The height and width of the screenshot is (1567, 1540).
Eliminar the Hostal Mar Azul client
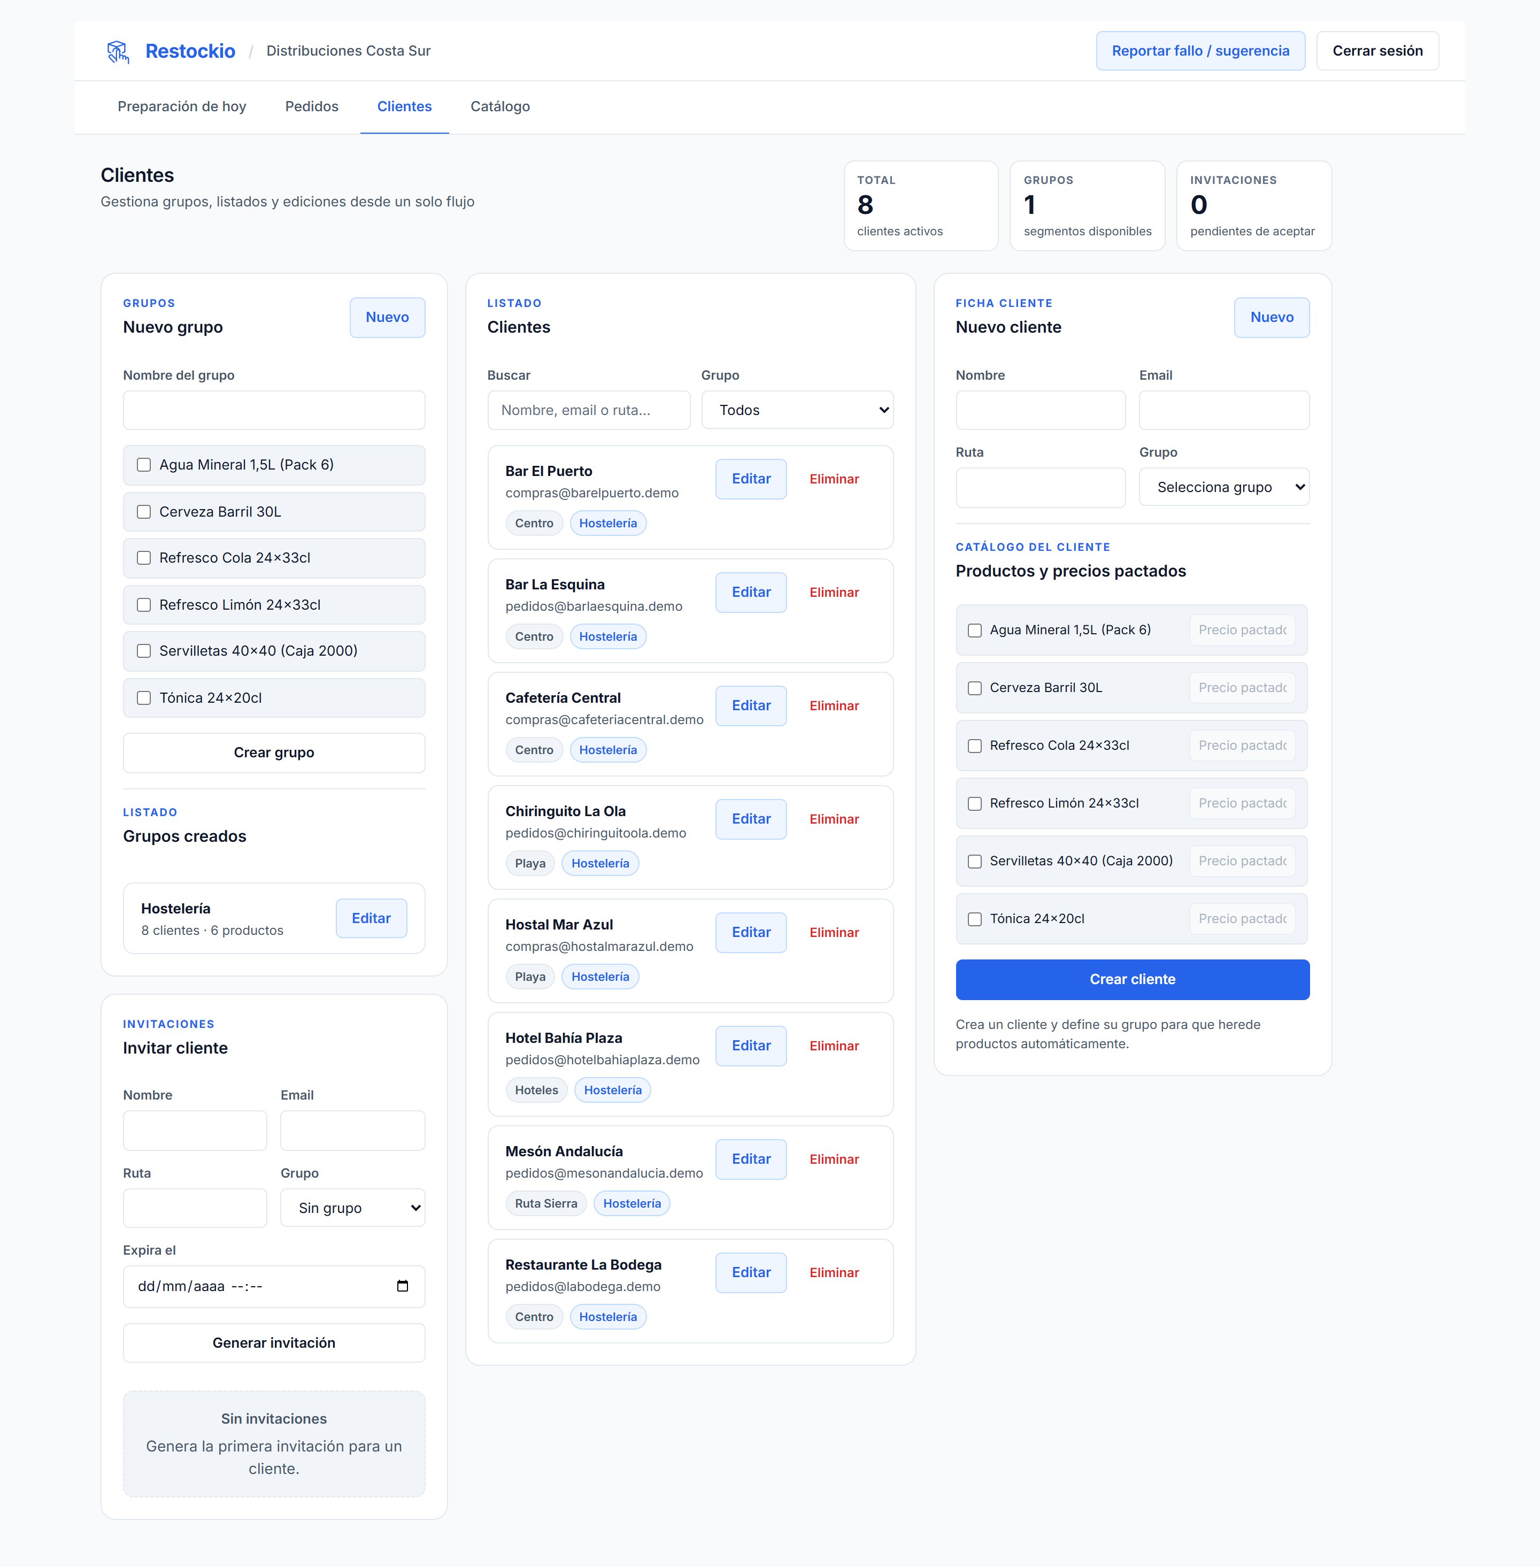(834, 932)
